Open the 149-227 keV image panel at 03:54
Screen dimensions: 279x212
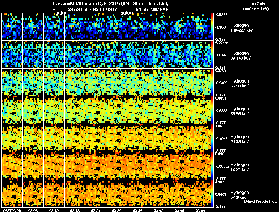pos(200,27)
